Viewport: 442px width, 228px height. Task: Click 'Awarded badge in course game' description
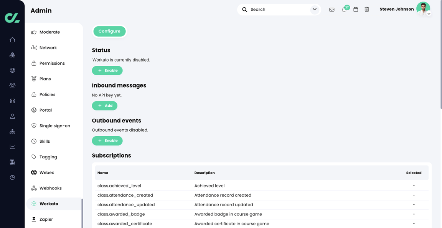click(x=228, y=215)
